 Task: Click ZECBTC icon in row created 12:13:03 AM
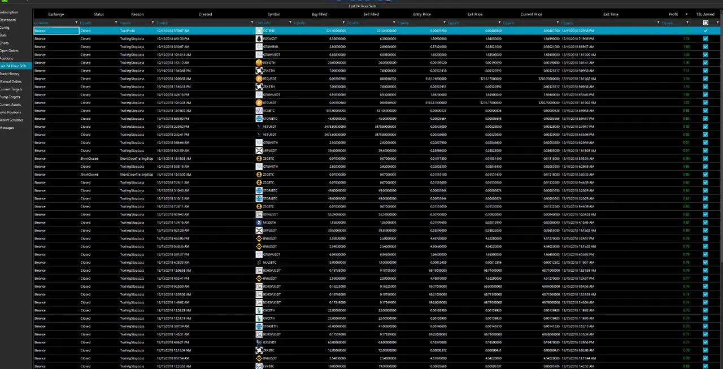pos(259,158)
